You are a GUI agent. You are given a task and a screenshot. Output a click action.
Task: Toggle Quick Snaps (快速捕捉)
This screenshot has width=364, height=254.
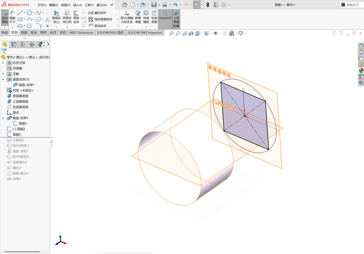click(x=146, y=17)
